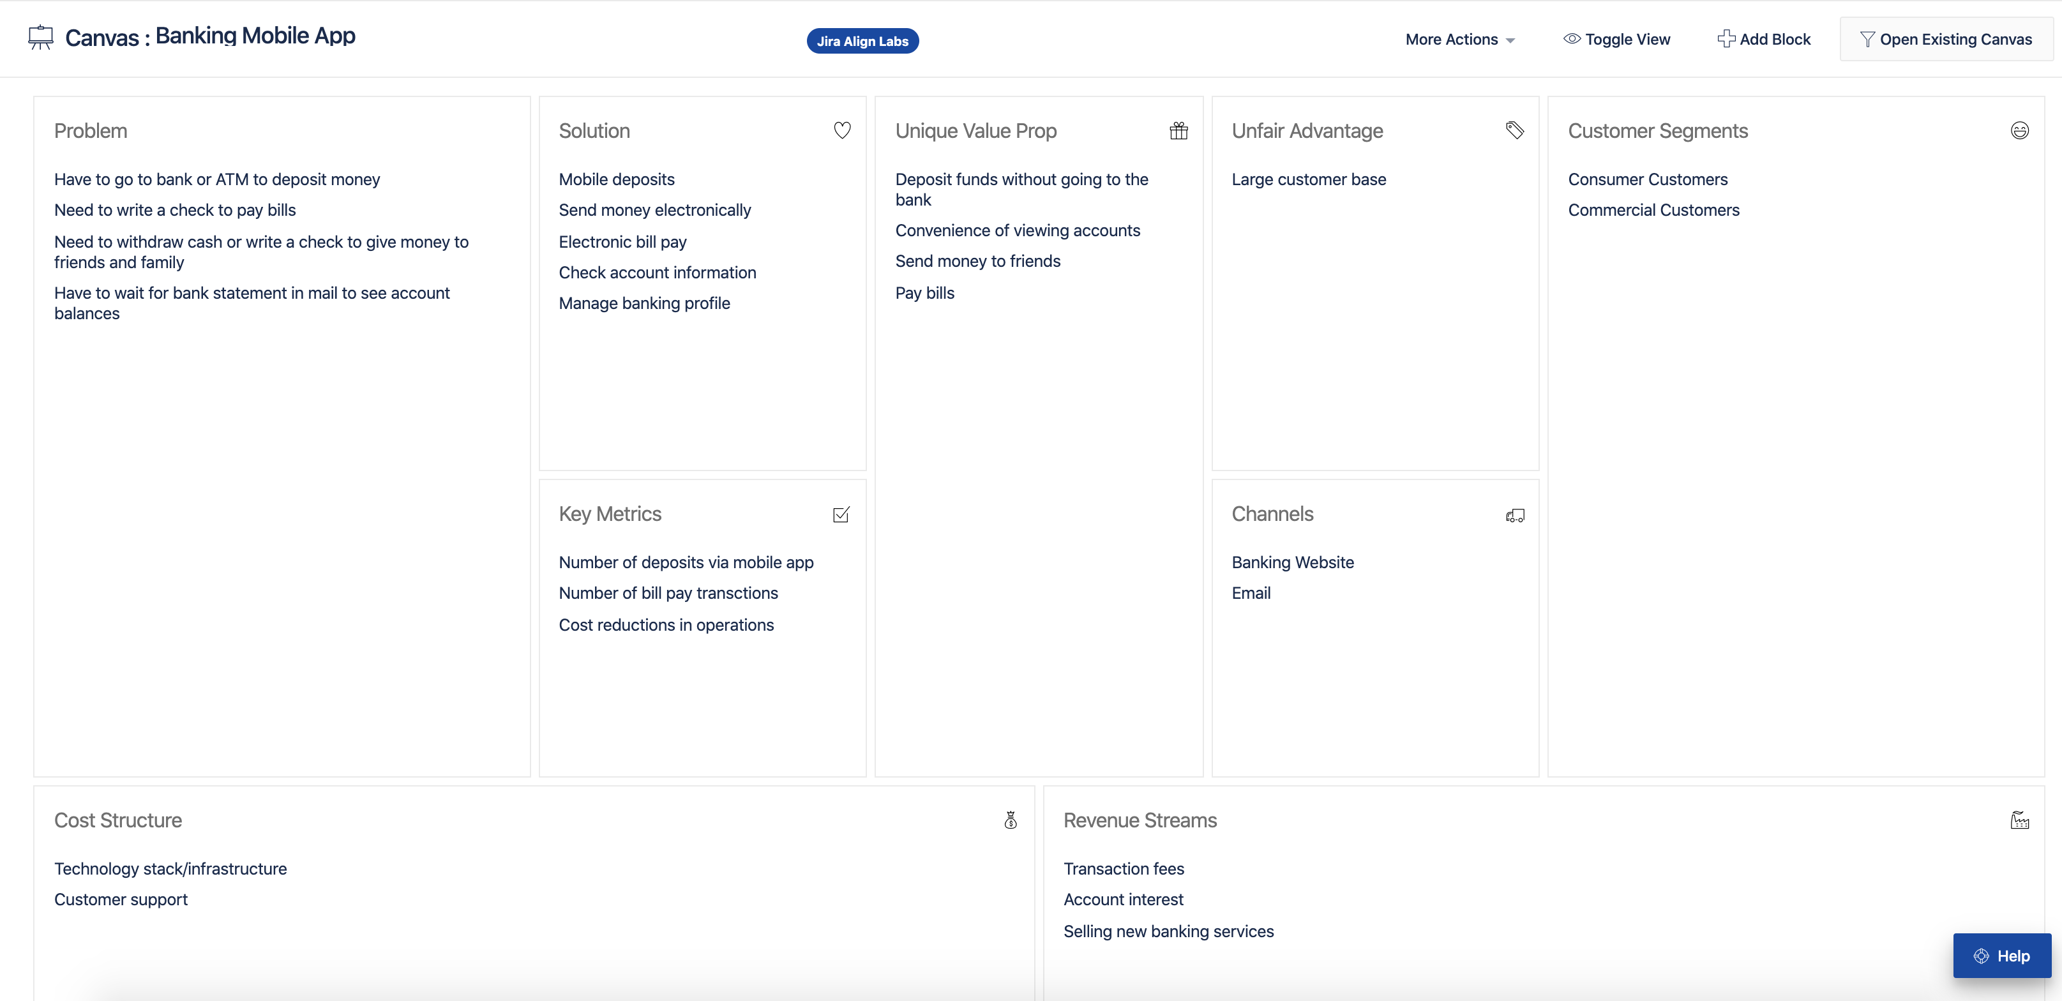Open the Banking Website channel item
Image resolution: width=2062 pixels, height=1001 pixels.
(x=1292, y=562)
